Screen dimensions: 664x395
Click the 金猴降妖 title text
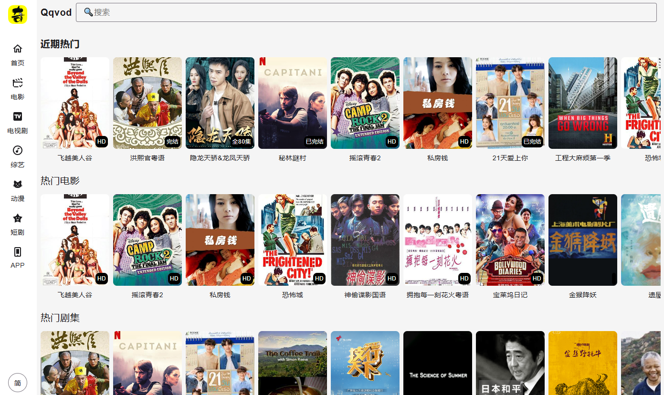click(x=583, y=295)
